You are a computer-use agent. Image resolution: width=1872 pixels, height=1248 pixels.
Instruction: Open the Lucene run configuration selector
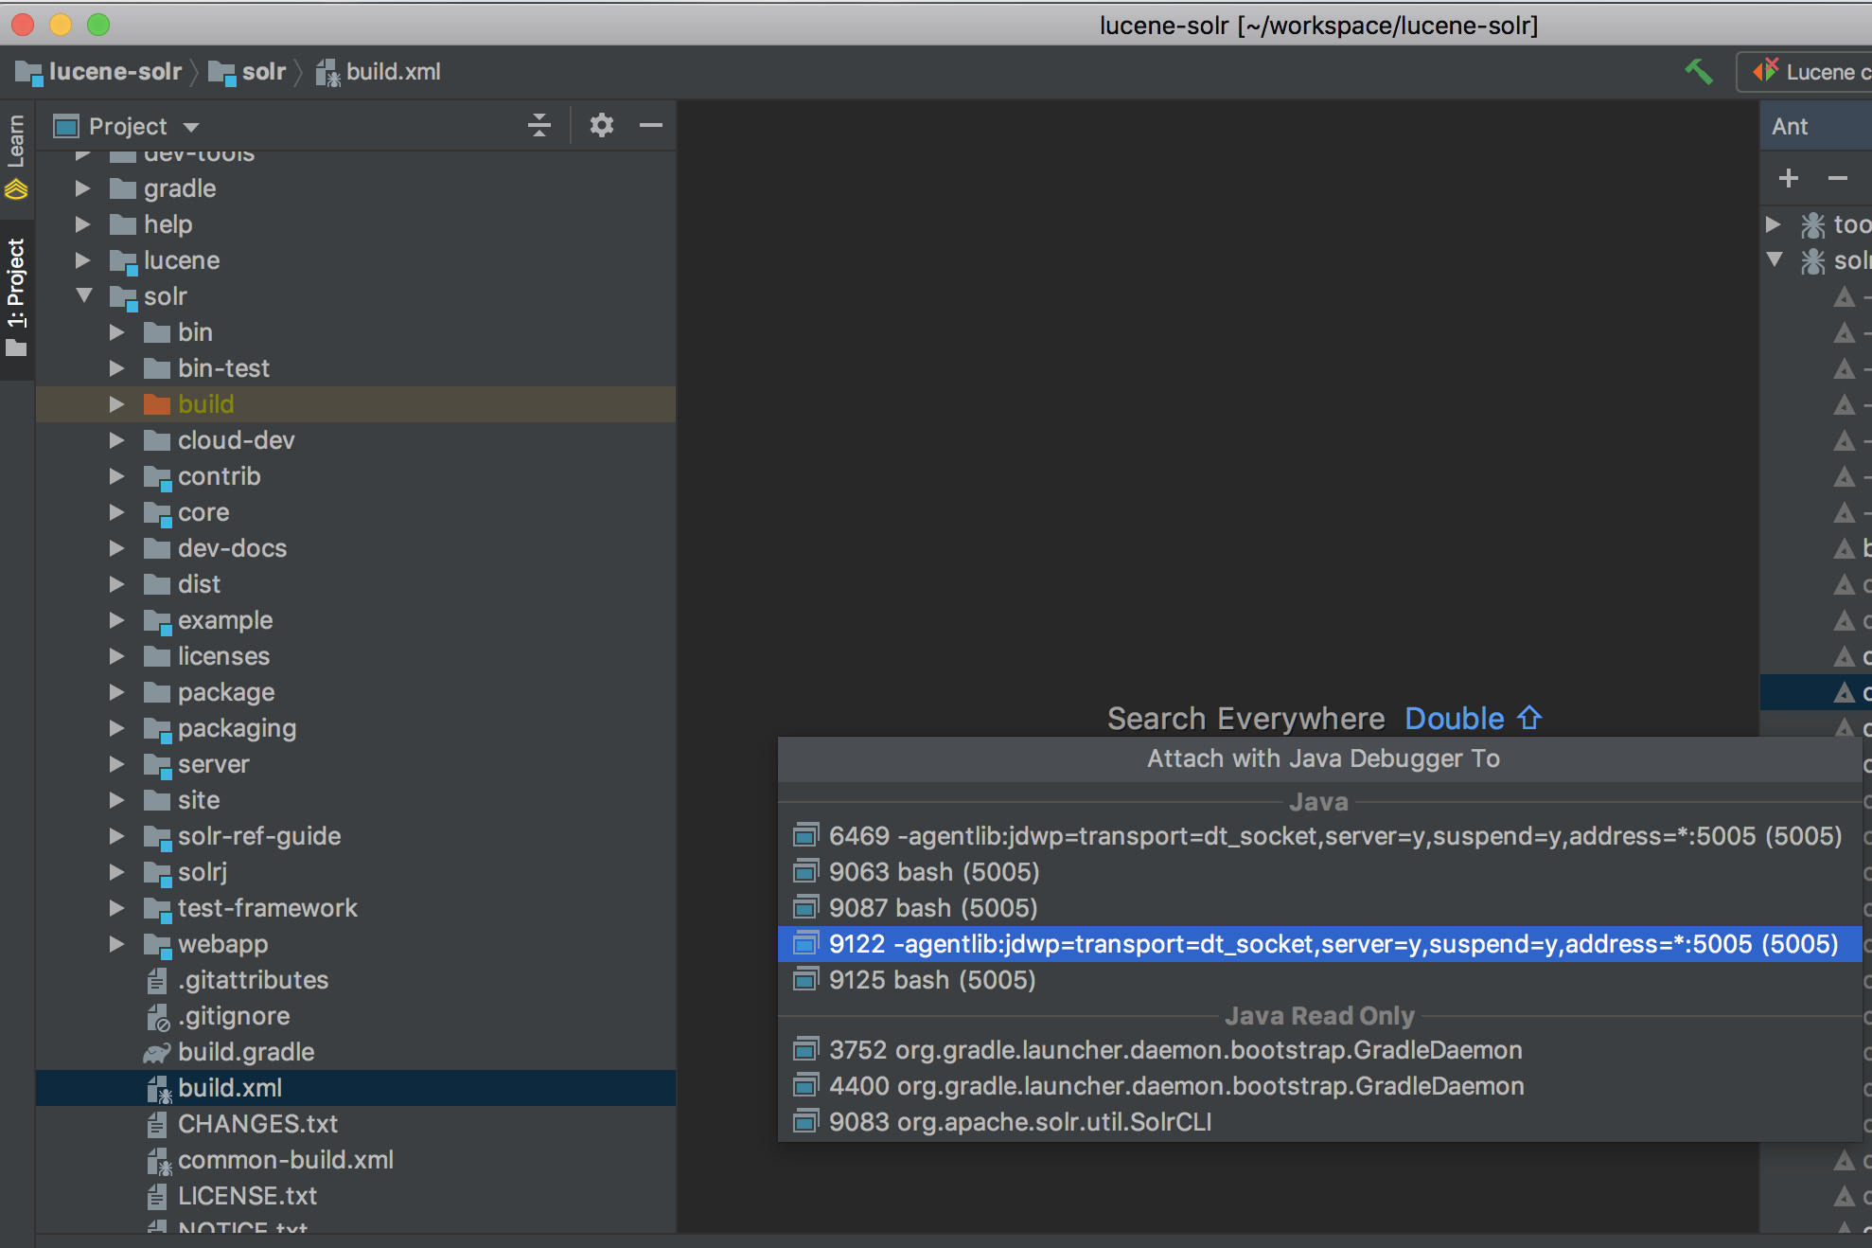pyautogui.click(x=1808, y=72)
